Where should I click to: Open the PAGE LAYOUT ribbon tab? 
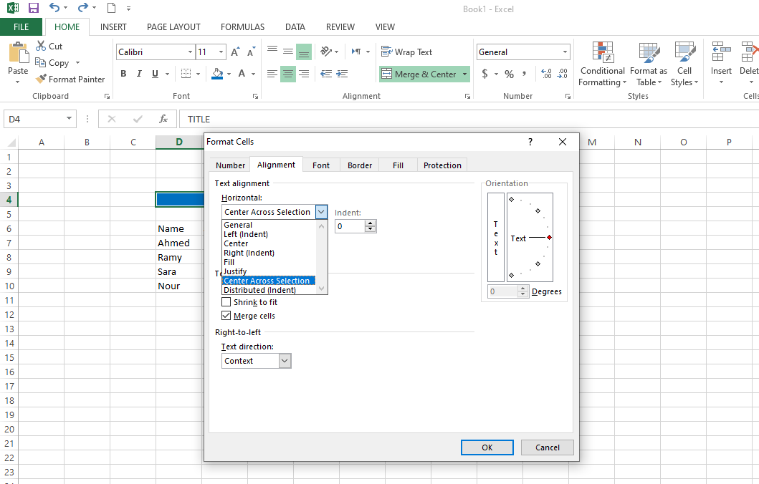(173, 27)
